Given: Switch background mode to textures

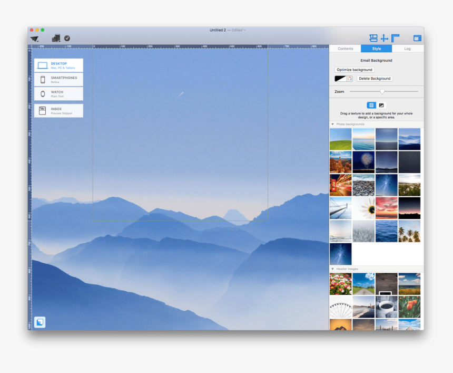Looking at the screenshot, I should 371,105.
